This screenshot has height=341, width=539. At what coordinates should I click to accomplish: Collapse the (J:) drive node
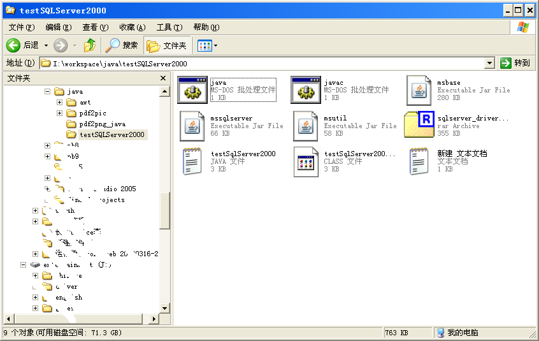coord(23,265)
